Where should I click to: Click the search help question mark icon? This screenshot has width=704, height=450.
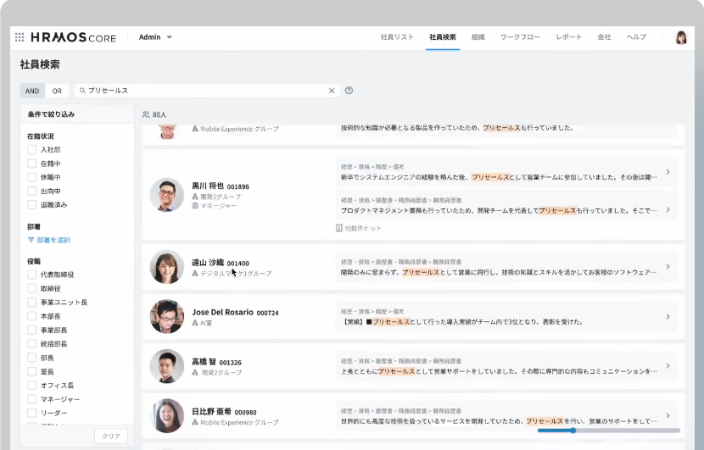[x=349, y=91]
